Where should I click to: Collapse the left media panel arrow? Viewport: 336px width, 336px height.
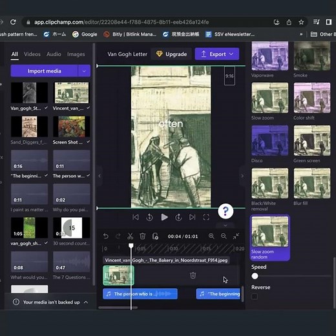pos(100,176)
